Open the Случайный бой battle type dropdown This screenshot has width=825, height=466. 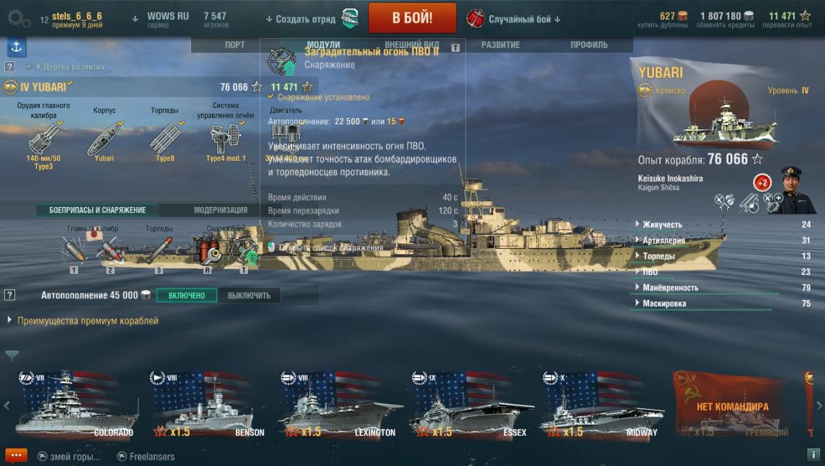tap(514, 19)
